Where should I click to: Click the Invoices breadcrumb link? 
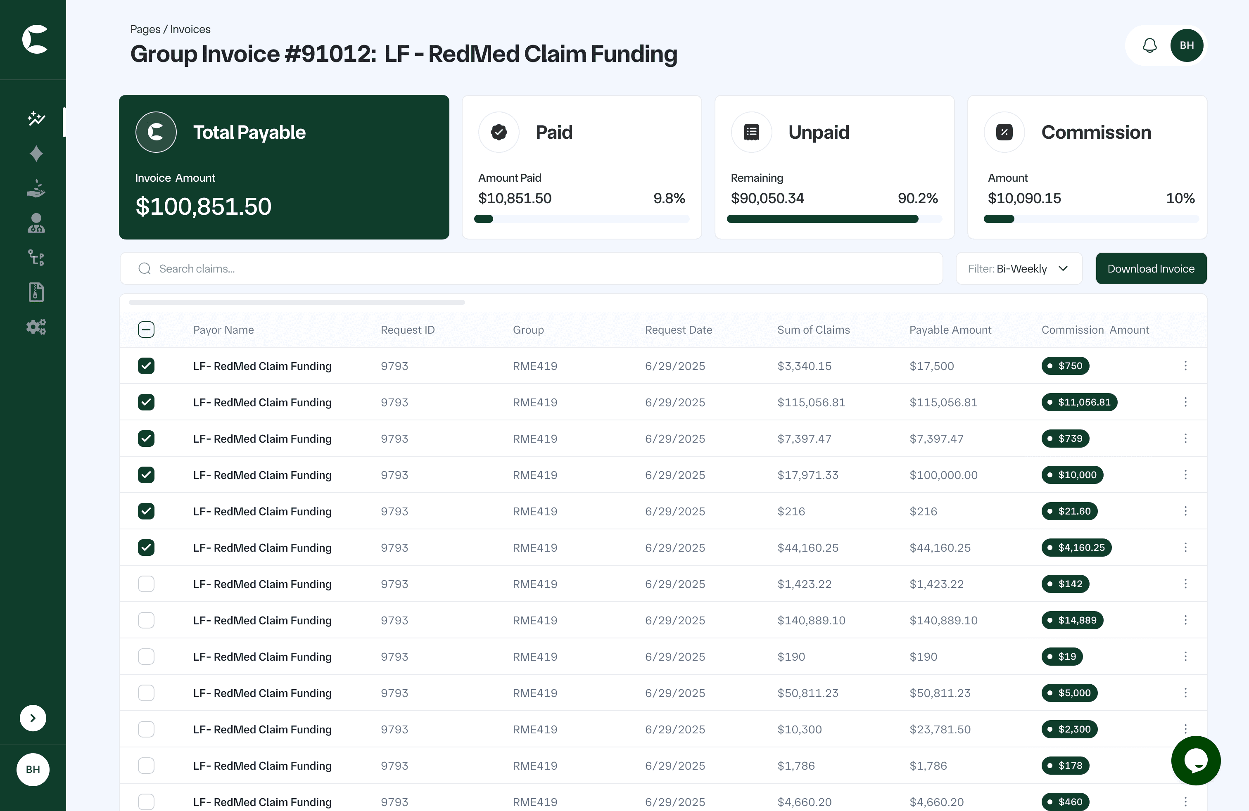190,29
